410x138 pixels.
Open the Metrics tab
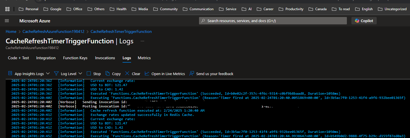(x=144, y=58)
